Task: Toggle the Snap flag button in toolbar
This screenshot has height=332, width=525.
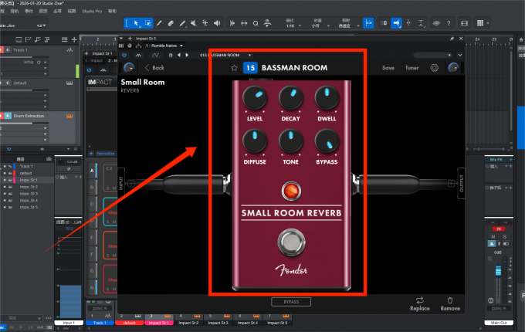Action: 368,23
